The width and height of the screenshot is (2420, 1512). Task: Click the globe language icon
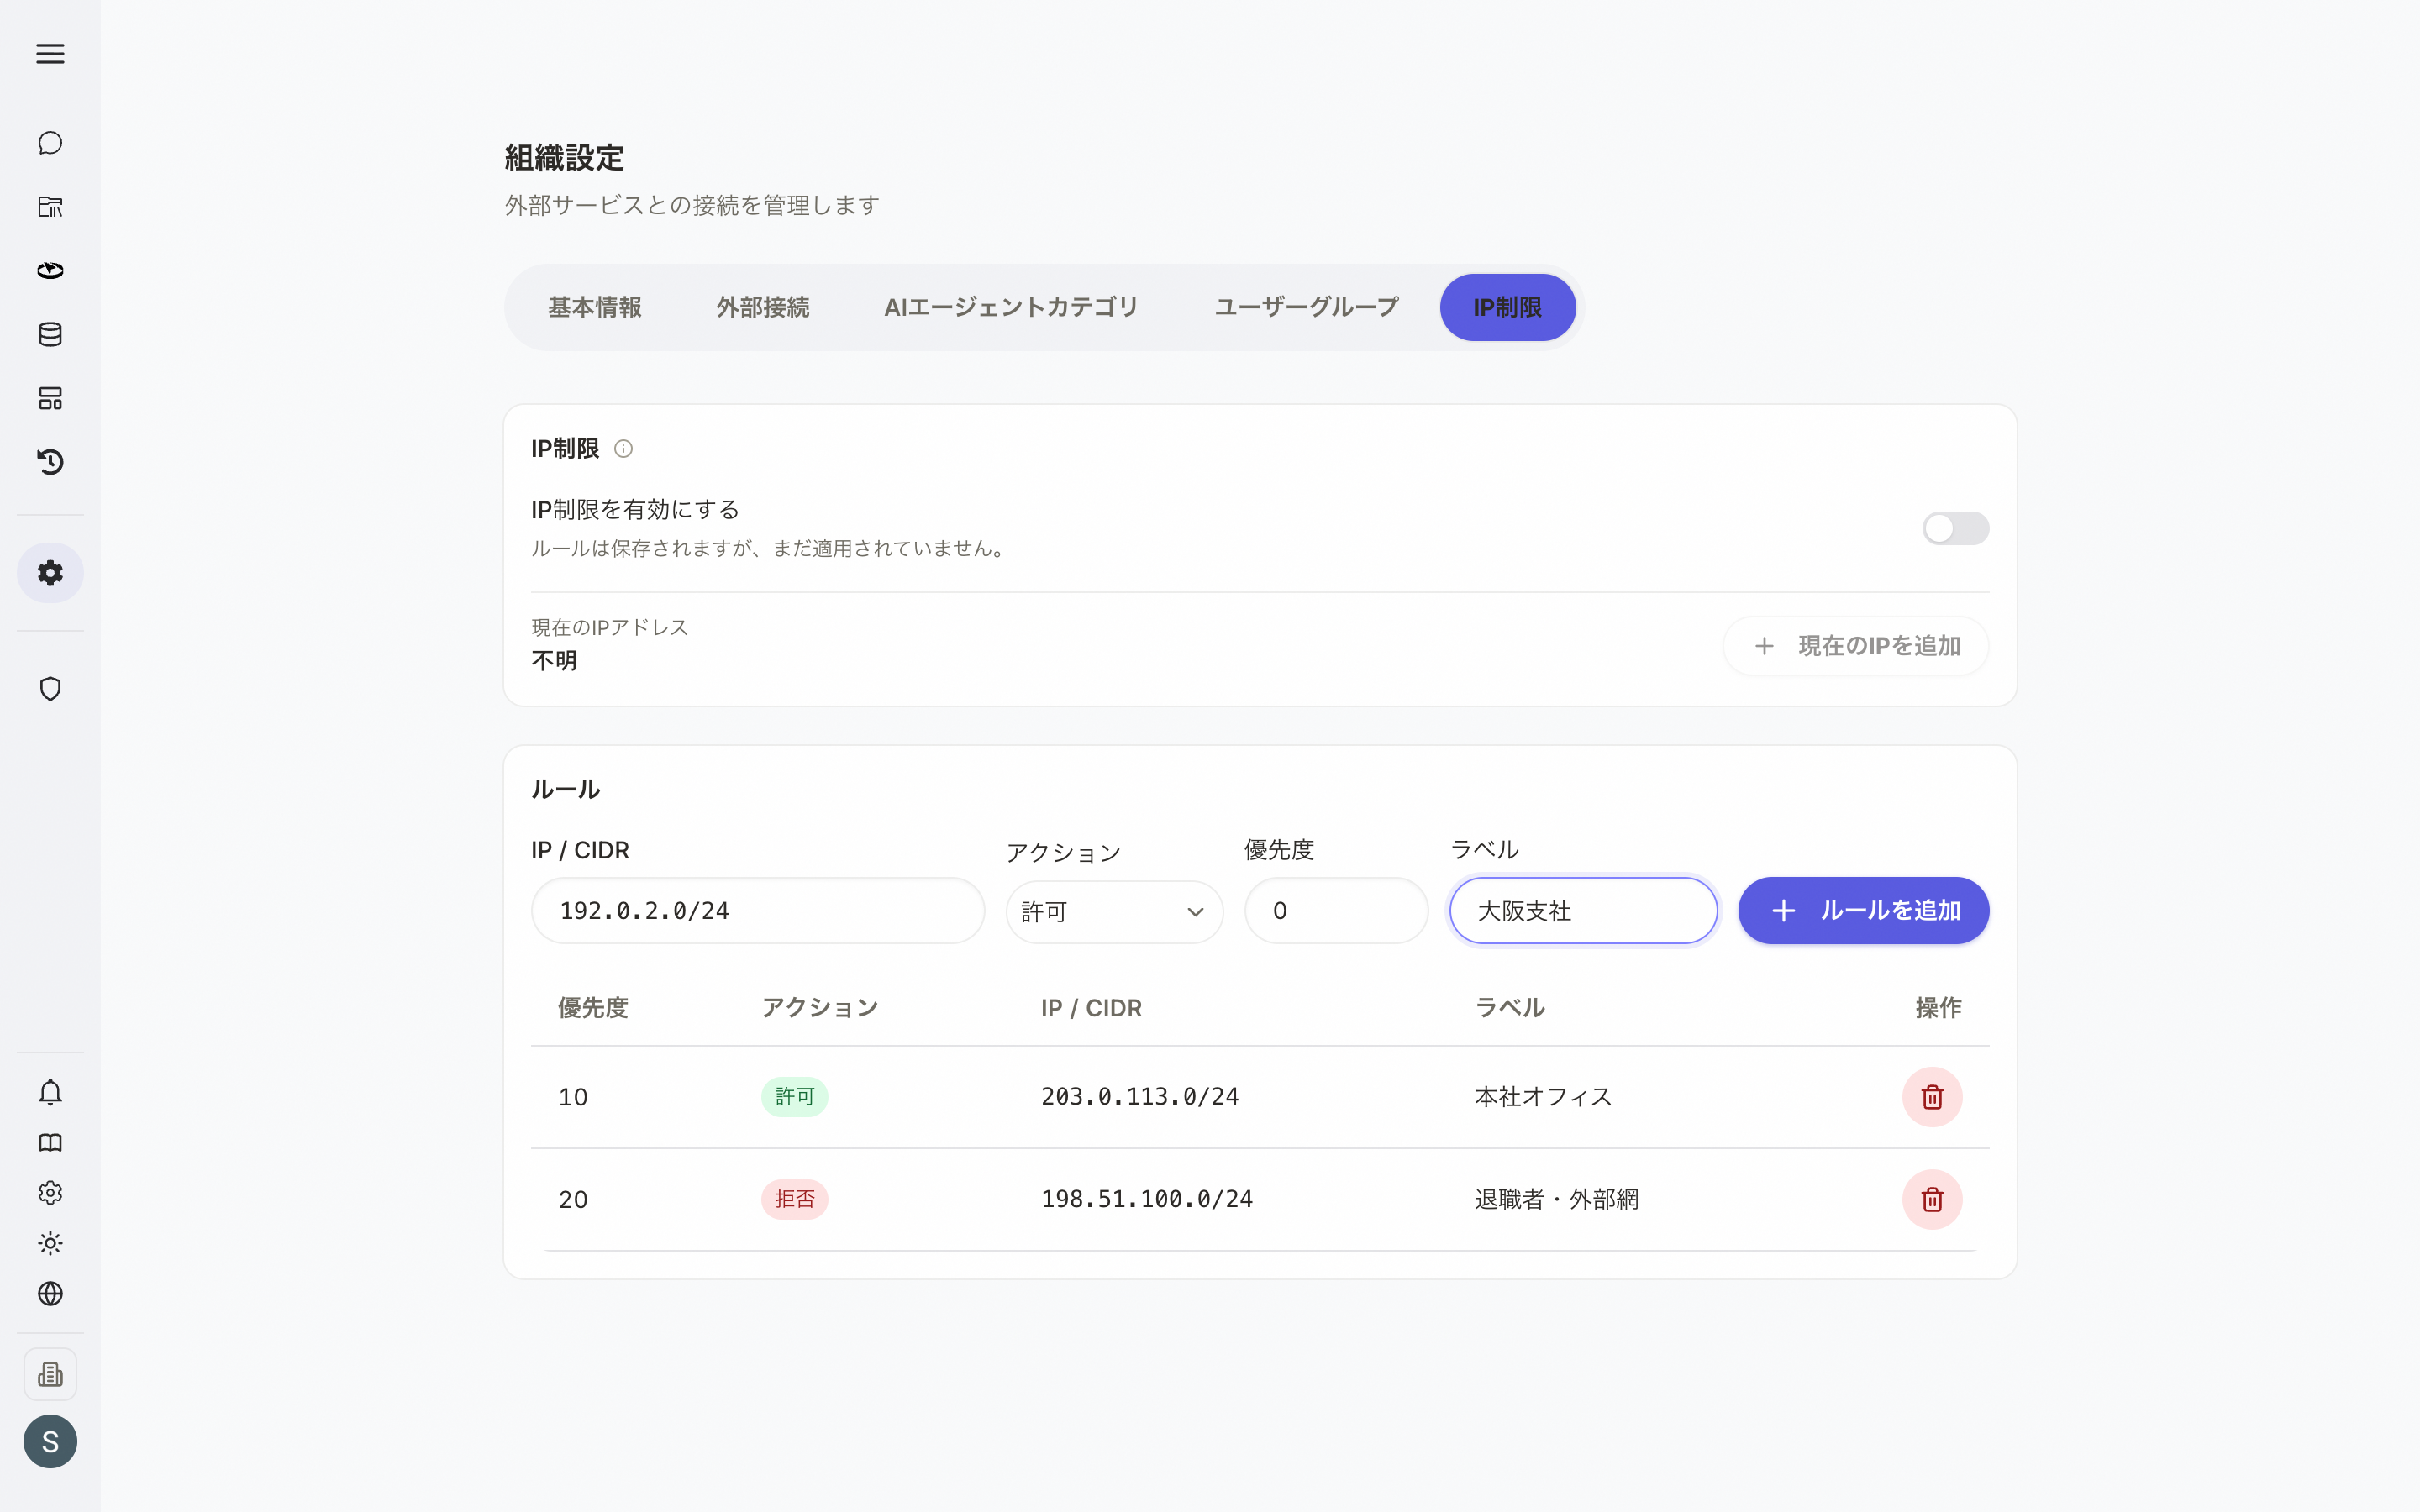50,1294
